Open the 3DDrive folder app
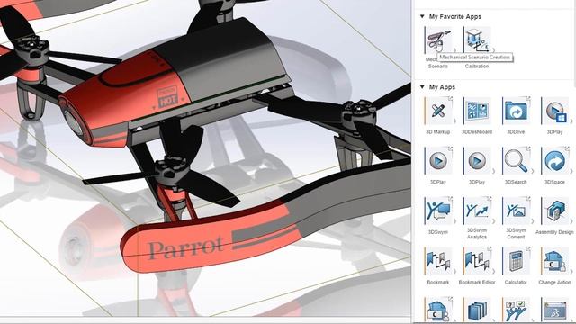This screenshot has width=576, height=324. (516, 111)
